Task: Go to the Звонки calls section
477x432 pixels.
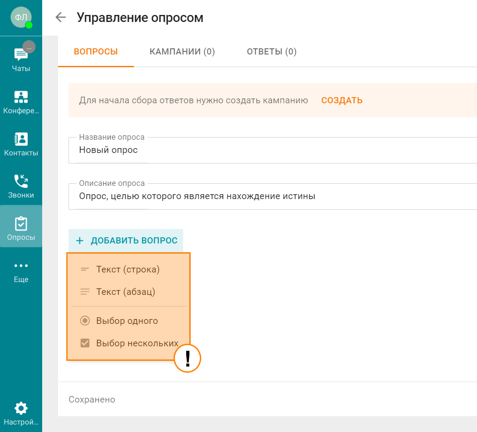Action: tap(21, 186)
